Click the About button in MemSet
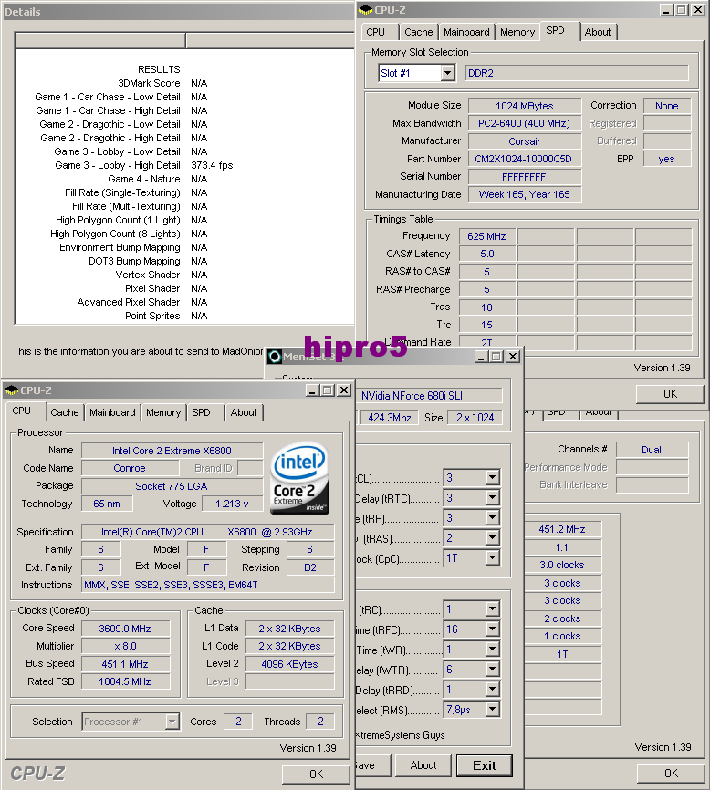 [x=423, y=765]
